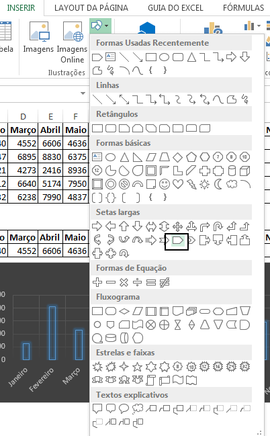Insert the Moon shape
This screenshot has height=436, width=270.
(x=218, y=184)
